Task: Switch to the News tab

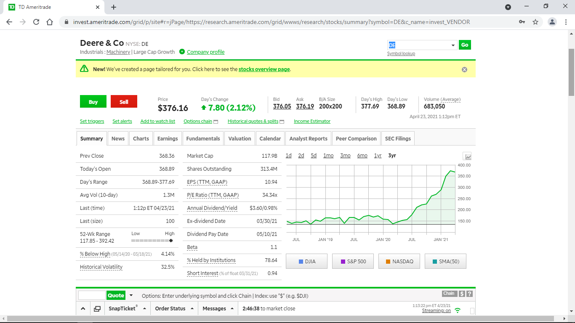Action: point(118,138)
